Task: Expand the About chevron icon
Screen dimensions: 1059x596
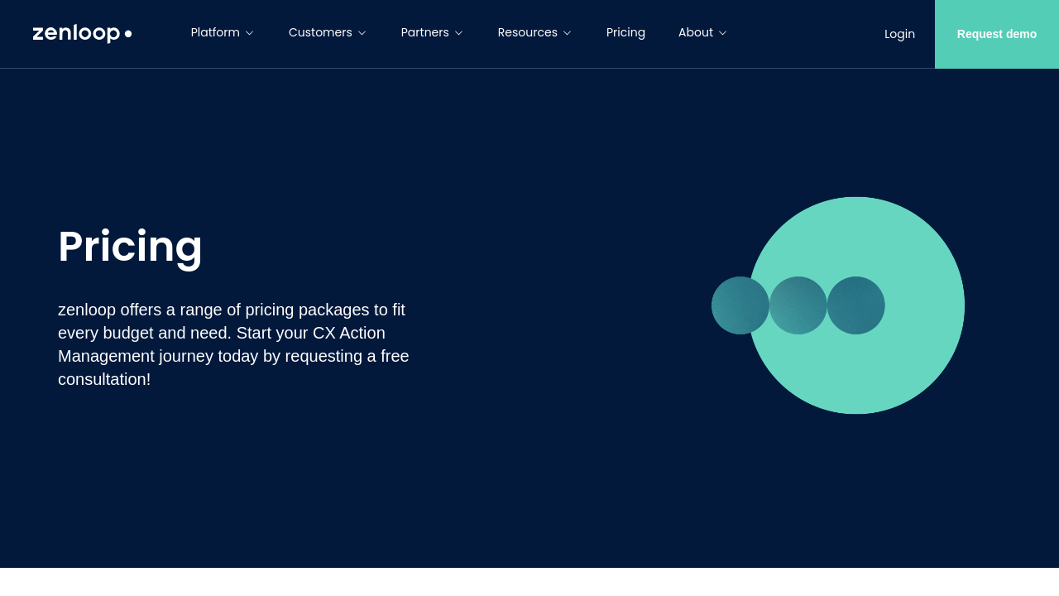Action: point(722,33)
